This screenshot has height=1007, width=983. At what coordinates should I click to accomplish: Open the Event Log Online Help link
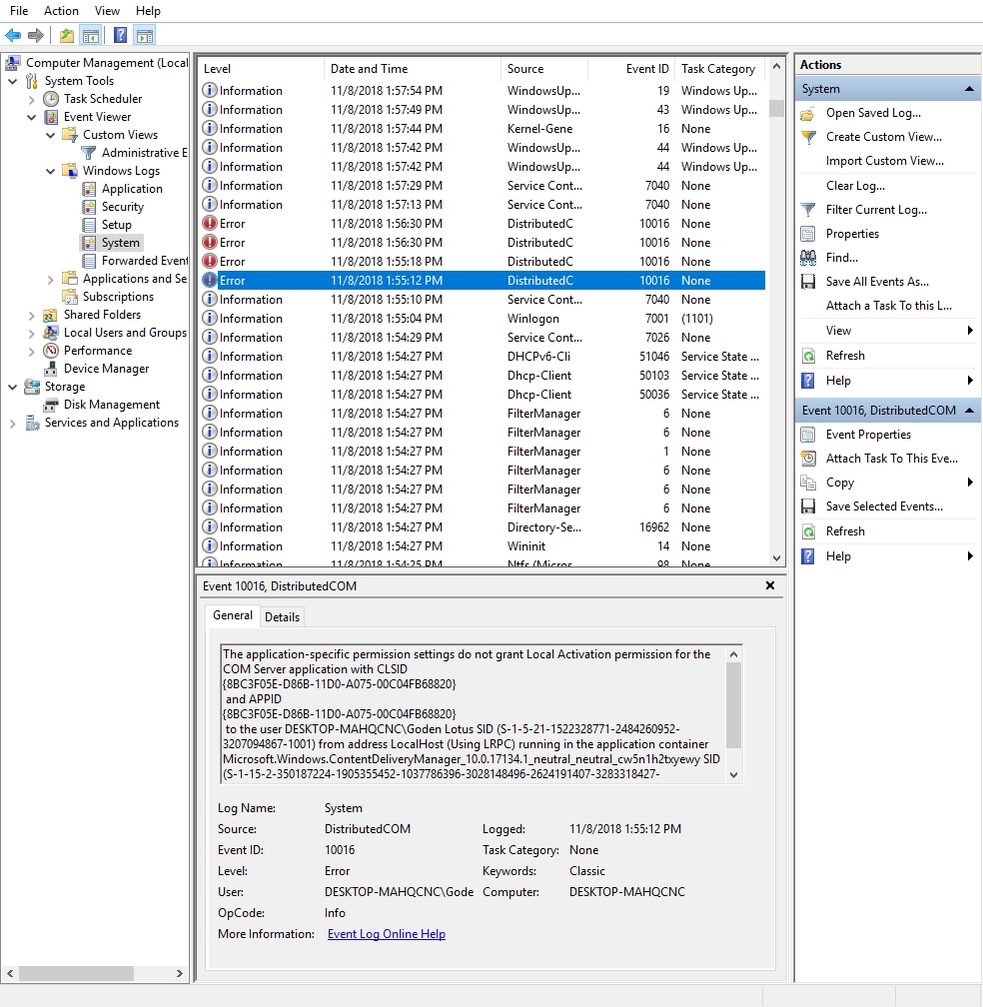pos(386,934)
